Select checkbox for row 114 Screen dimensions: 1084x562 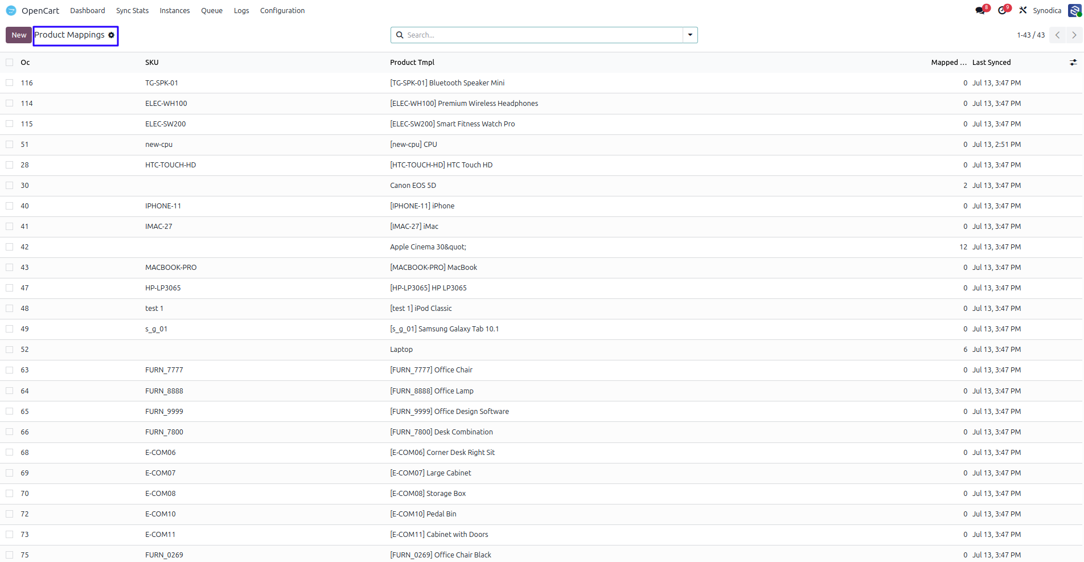tap(10, 104)
